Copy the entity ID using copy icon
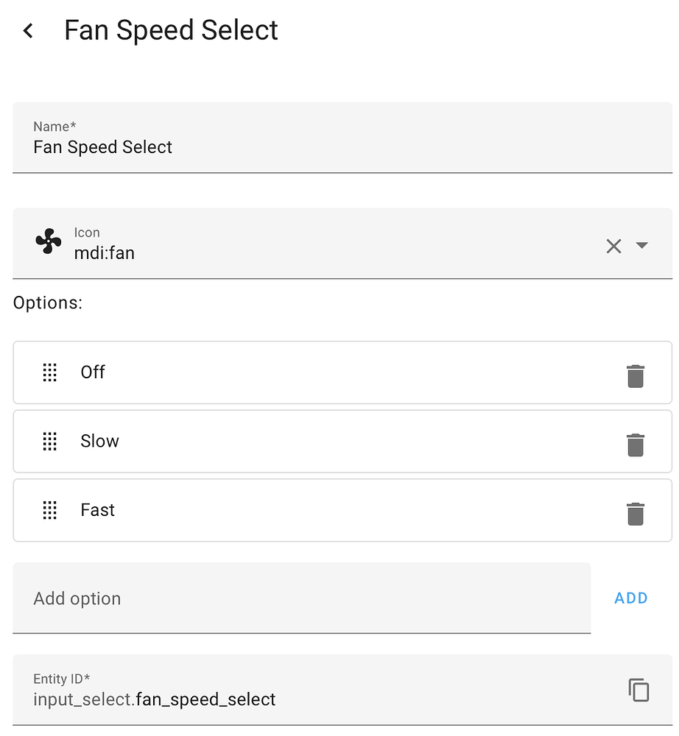The width and height of the screenshot is (679, 736). pos(638,690)
